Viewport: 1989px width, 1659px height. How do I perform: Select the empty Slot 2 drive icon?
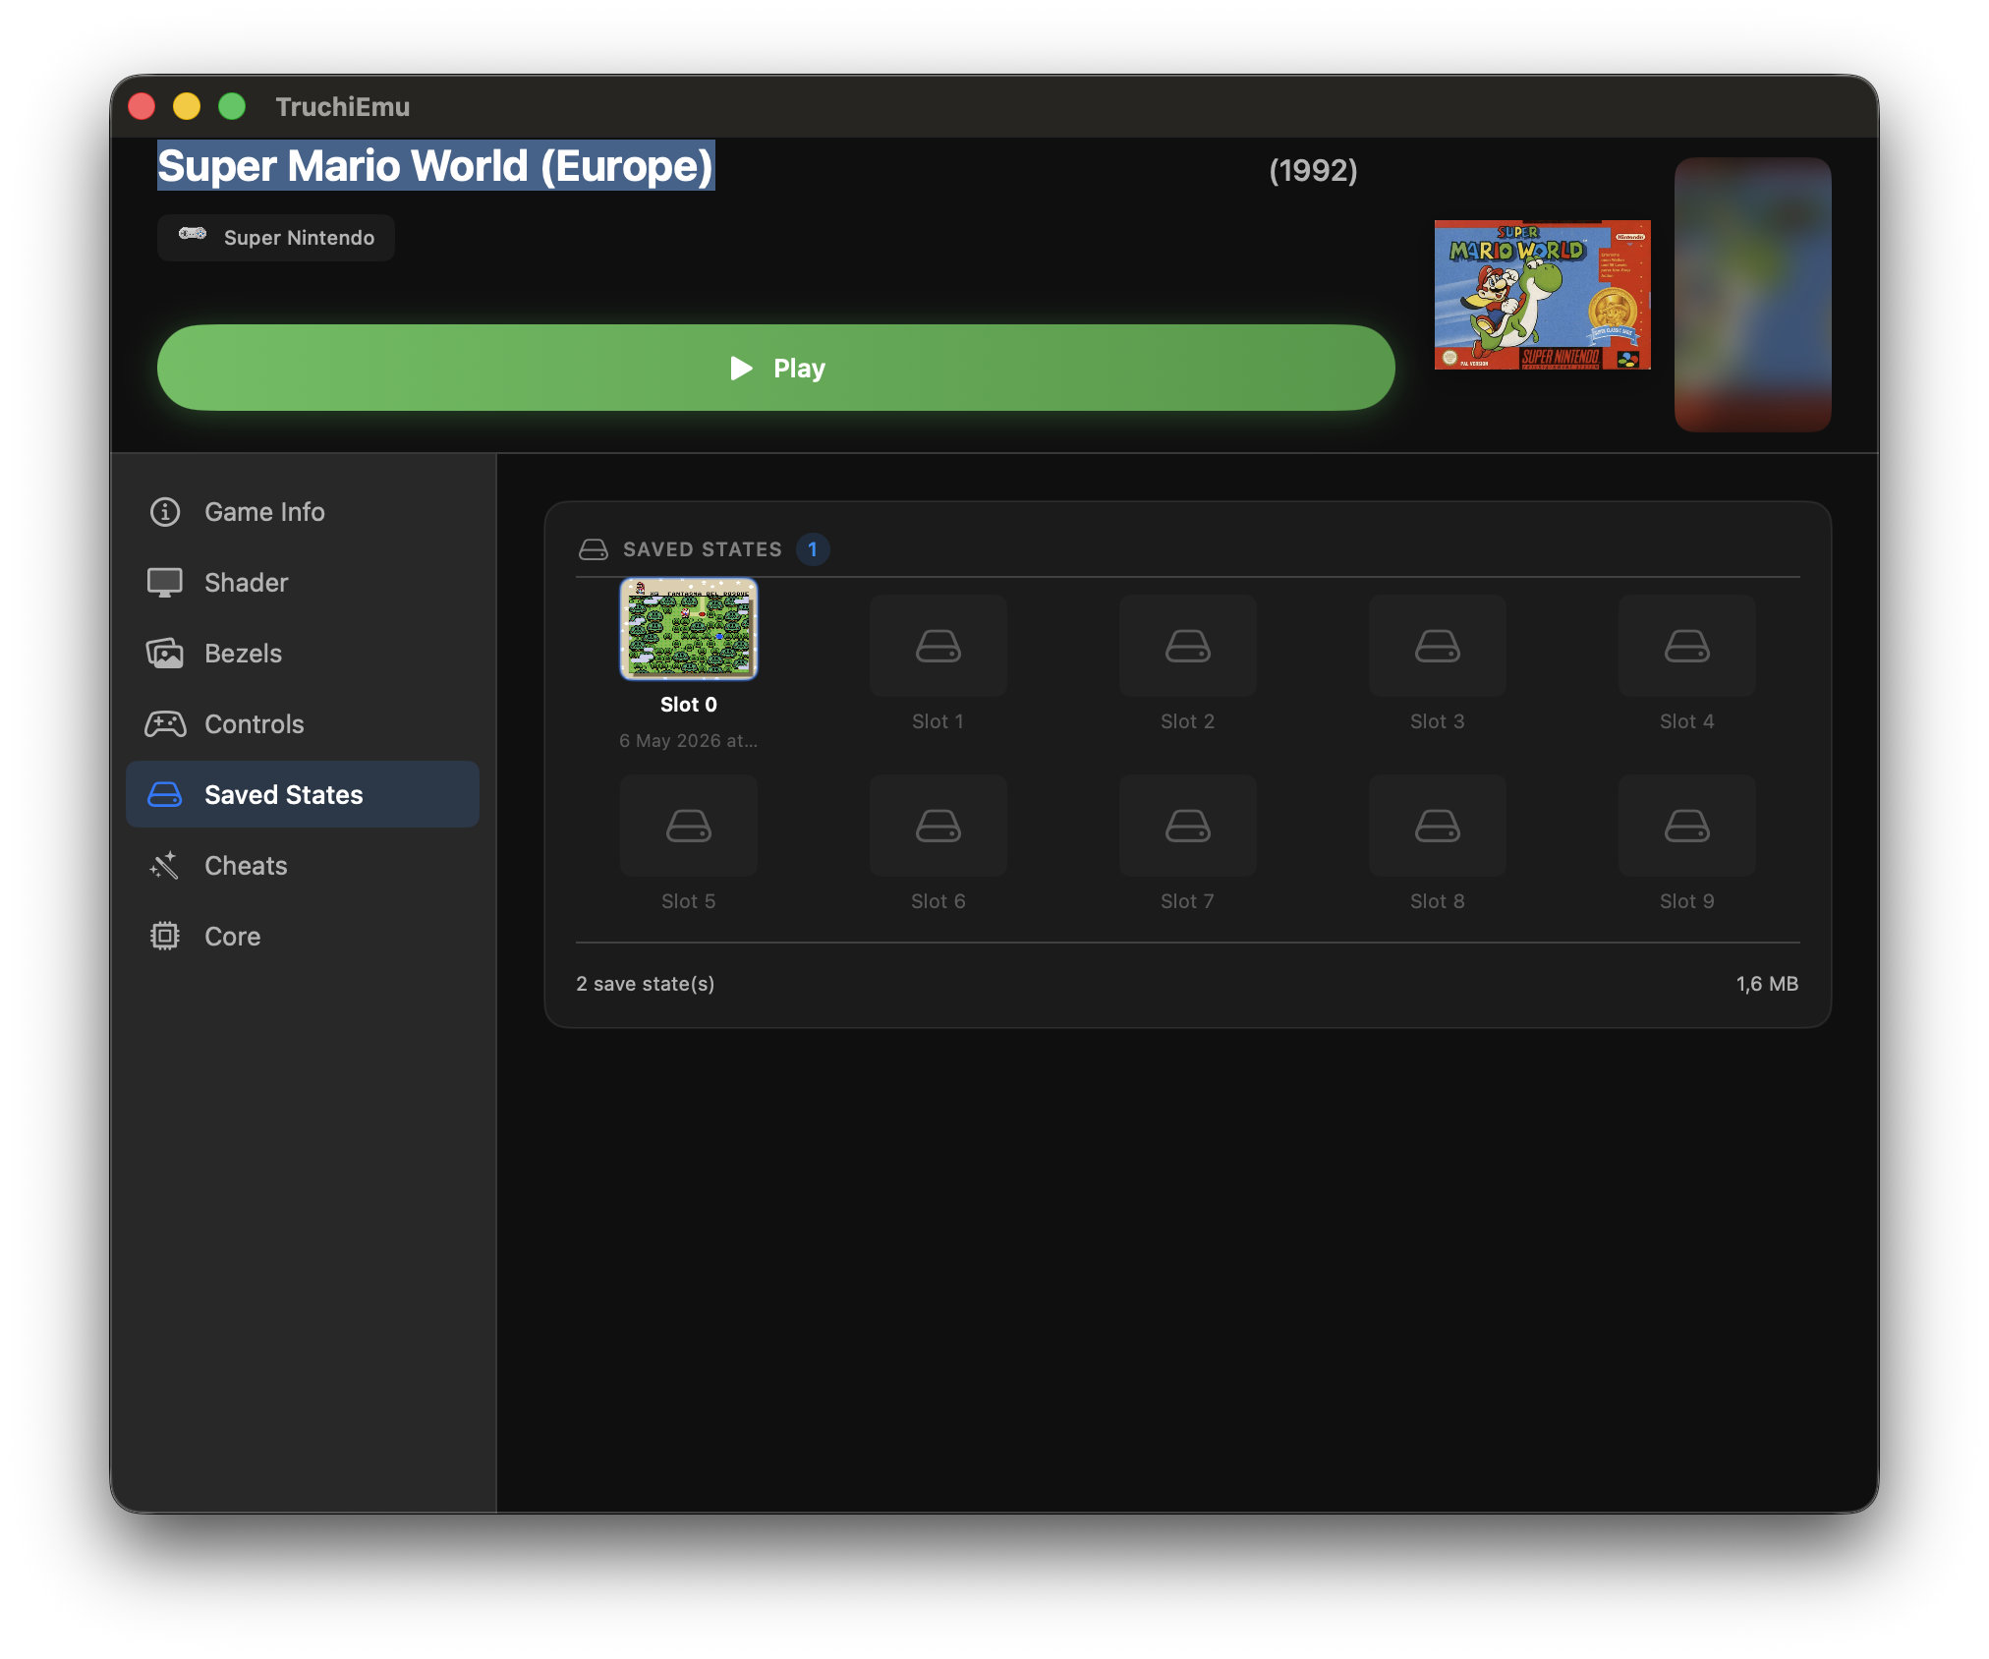pos(1188,647)
